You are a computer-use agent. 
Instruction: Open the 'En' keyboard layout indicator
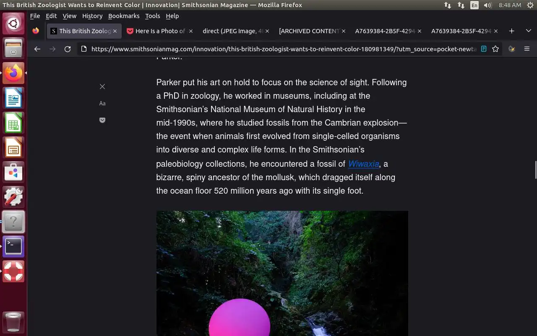474,5
